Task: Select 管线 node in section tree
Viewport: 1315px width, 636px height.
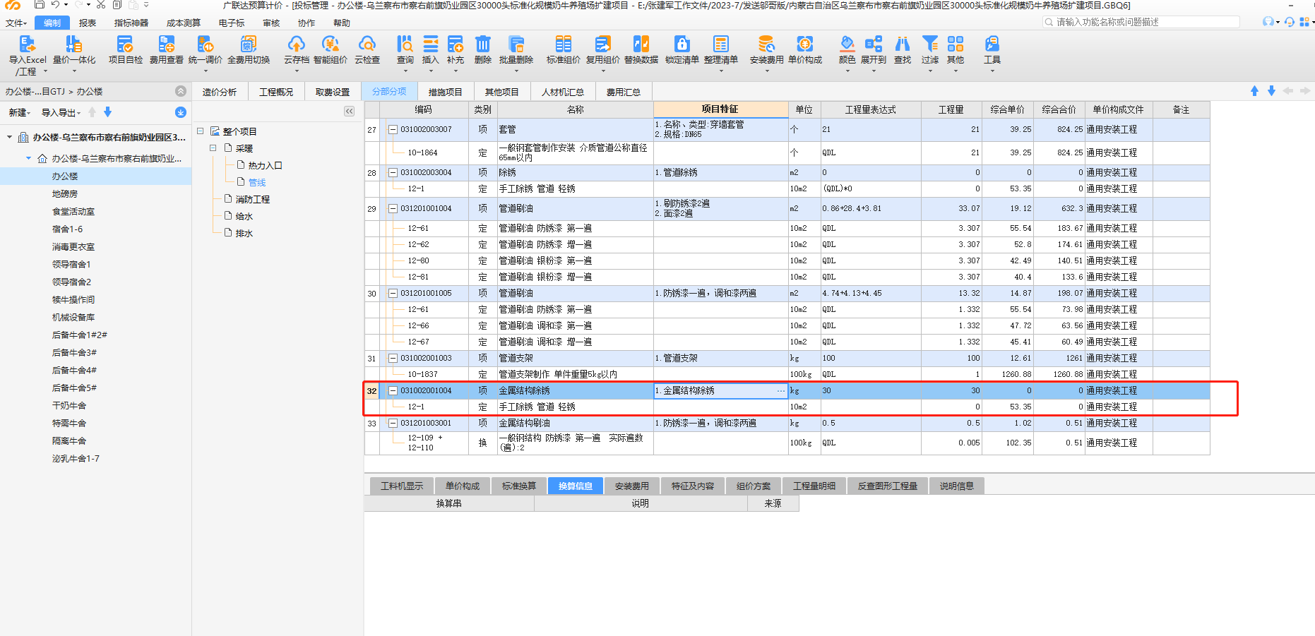Action: click(x=257, y=182)
